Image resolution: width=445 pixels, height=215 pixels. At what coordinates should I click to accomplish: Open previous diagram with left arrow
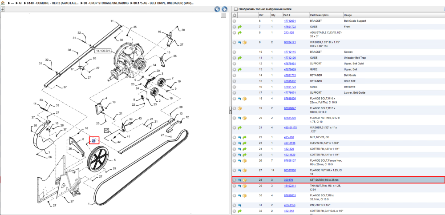tap(218, 9)
